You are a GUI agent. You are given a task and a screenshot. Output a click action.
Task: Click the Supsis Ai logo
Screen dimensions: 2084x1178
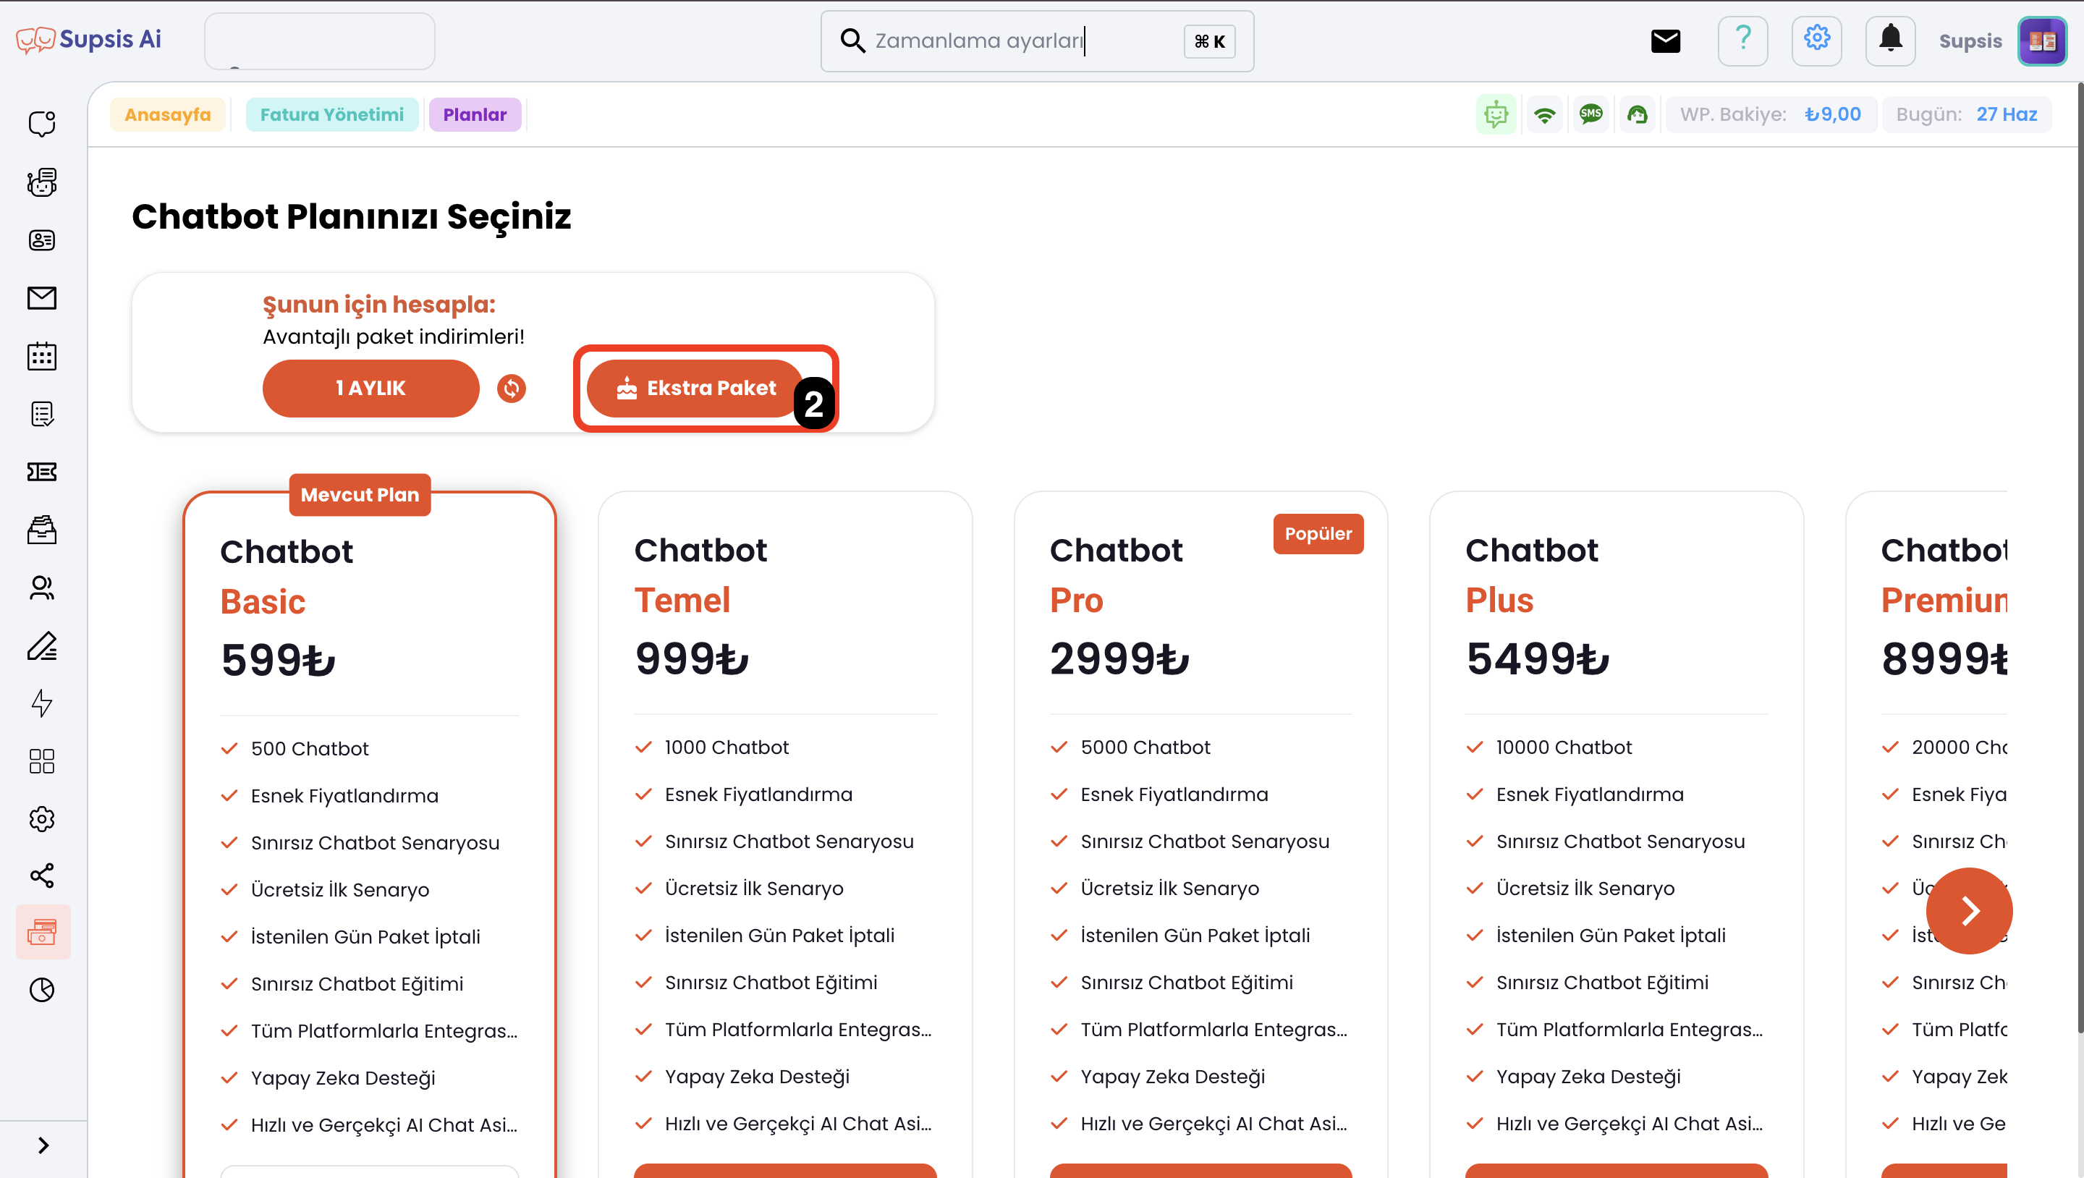pos(89,39)
